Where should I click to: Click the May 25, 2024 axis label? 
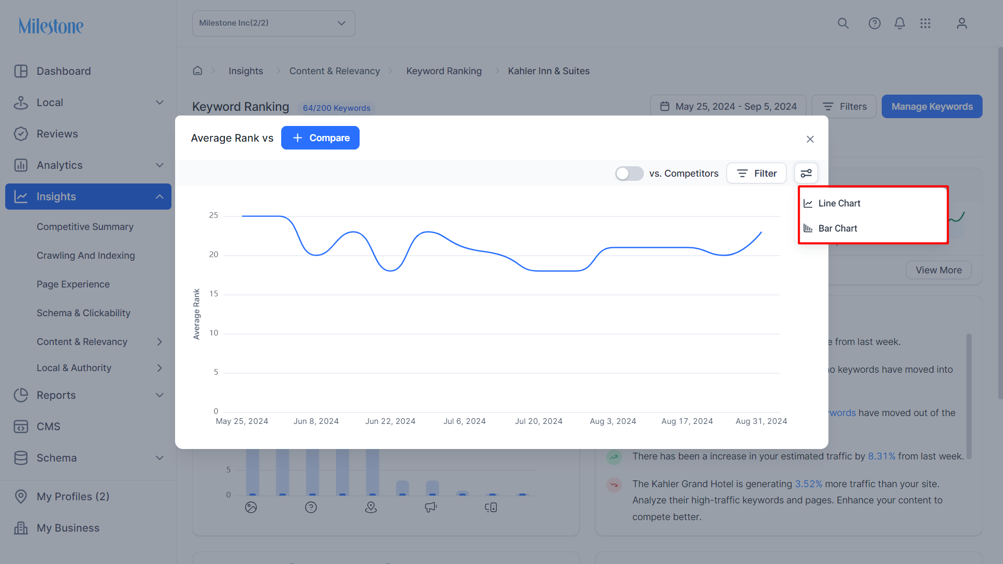point(242,421)
